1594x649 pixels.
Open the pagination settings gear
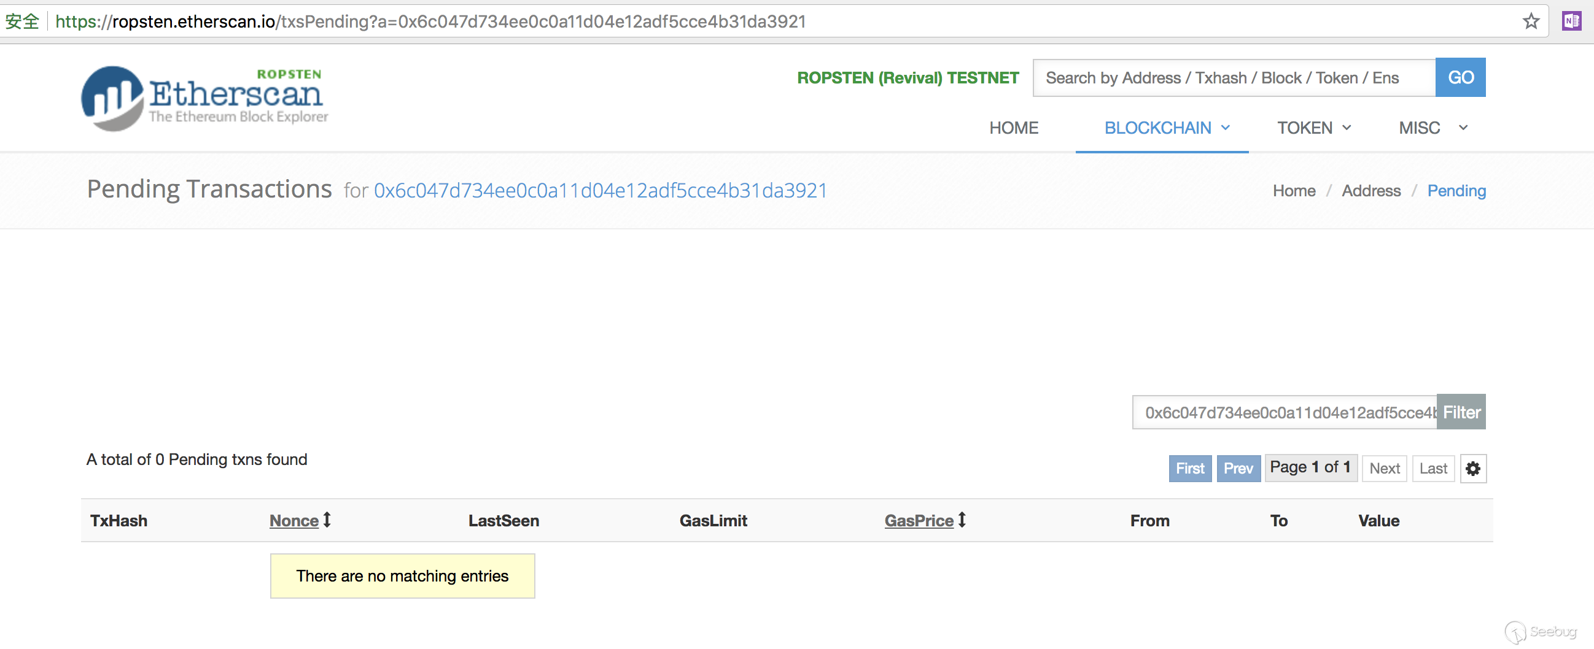pos(1472,469)
